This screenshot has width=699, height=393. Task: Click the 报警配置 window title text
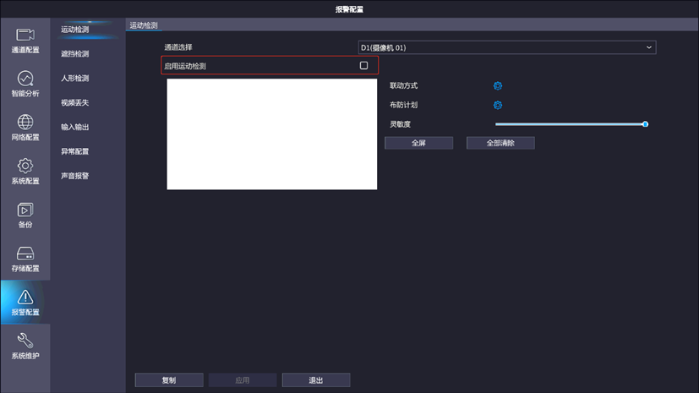[x=350, y=9]
